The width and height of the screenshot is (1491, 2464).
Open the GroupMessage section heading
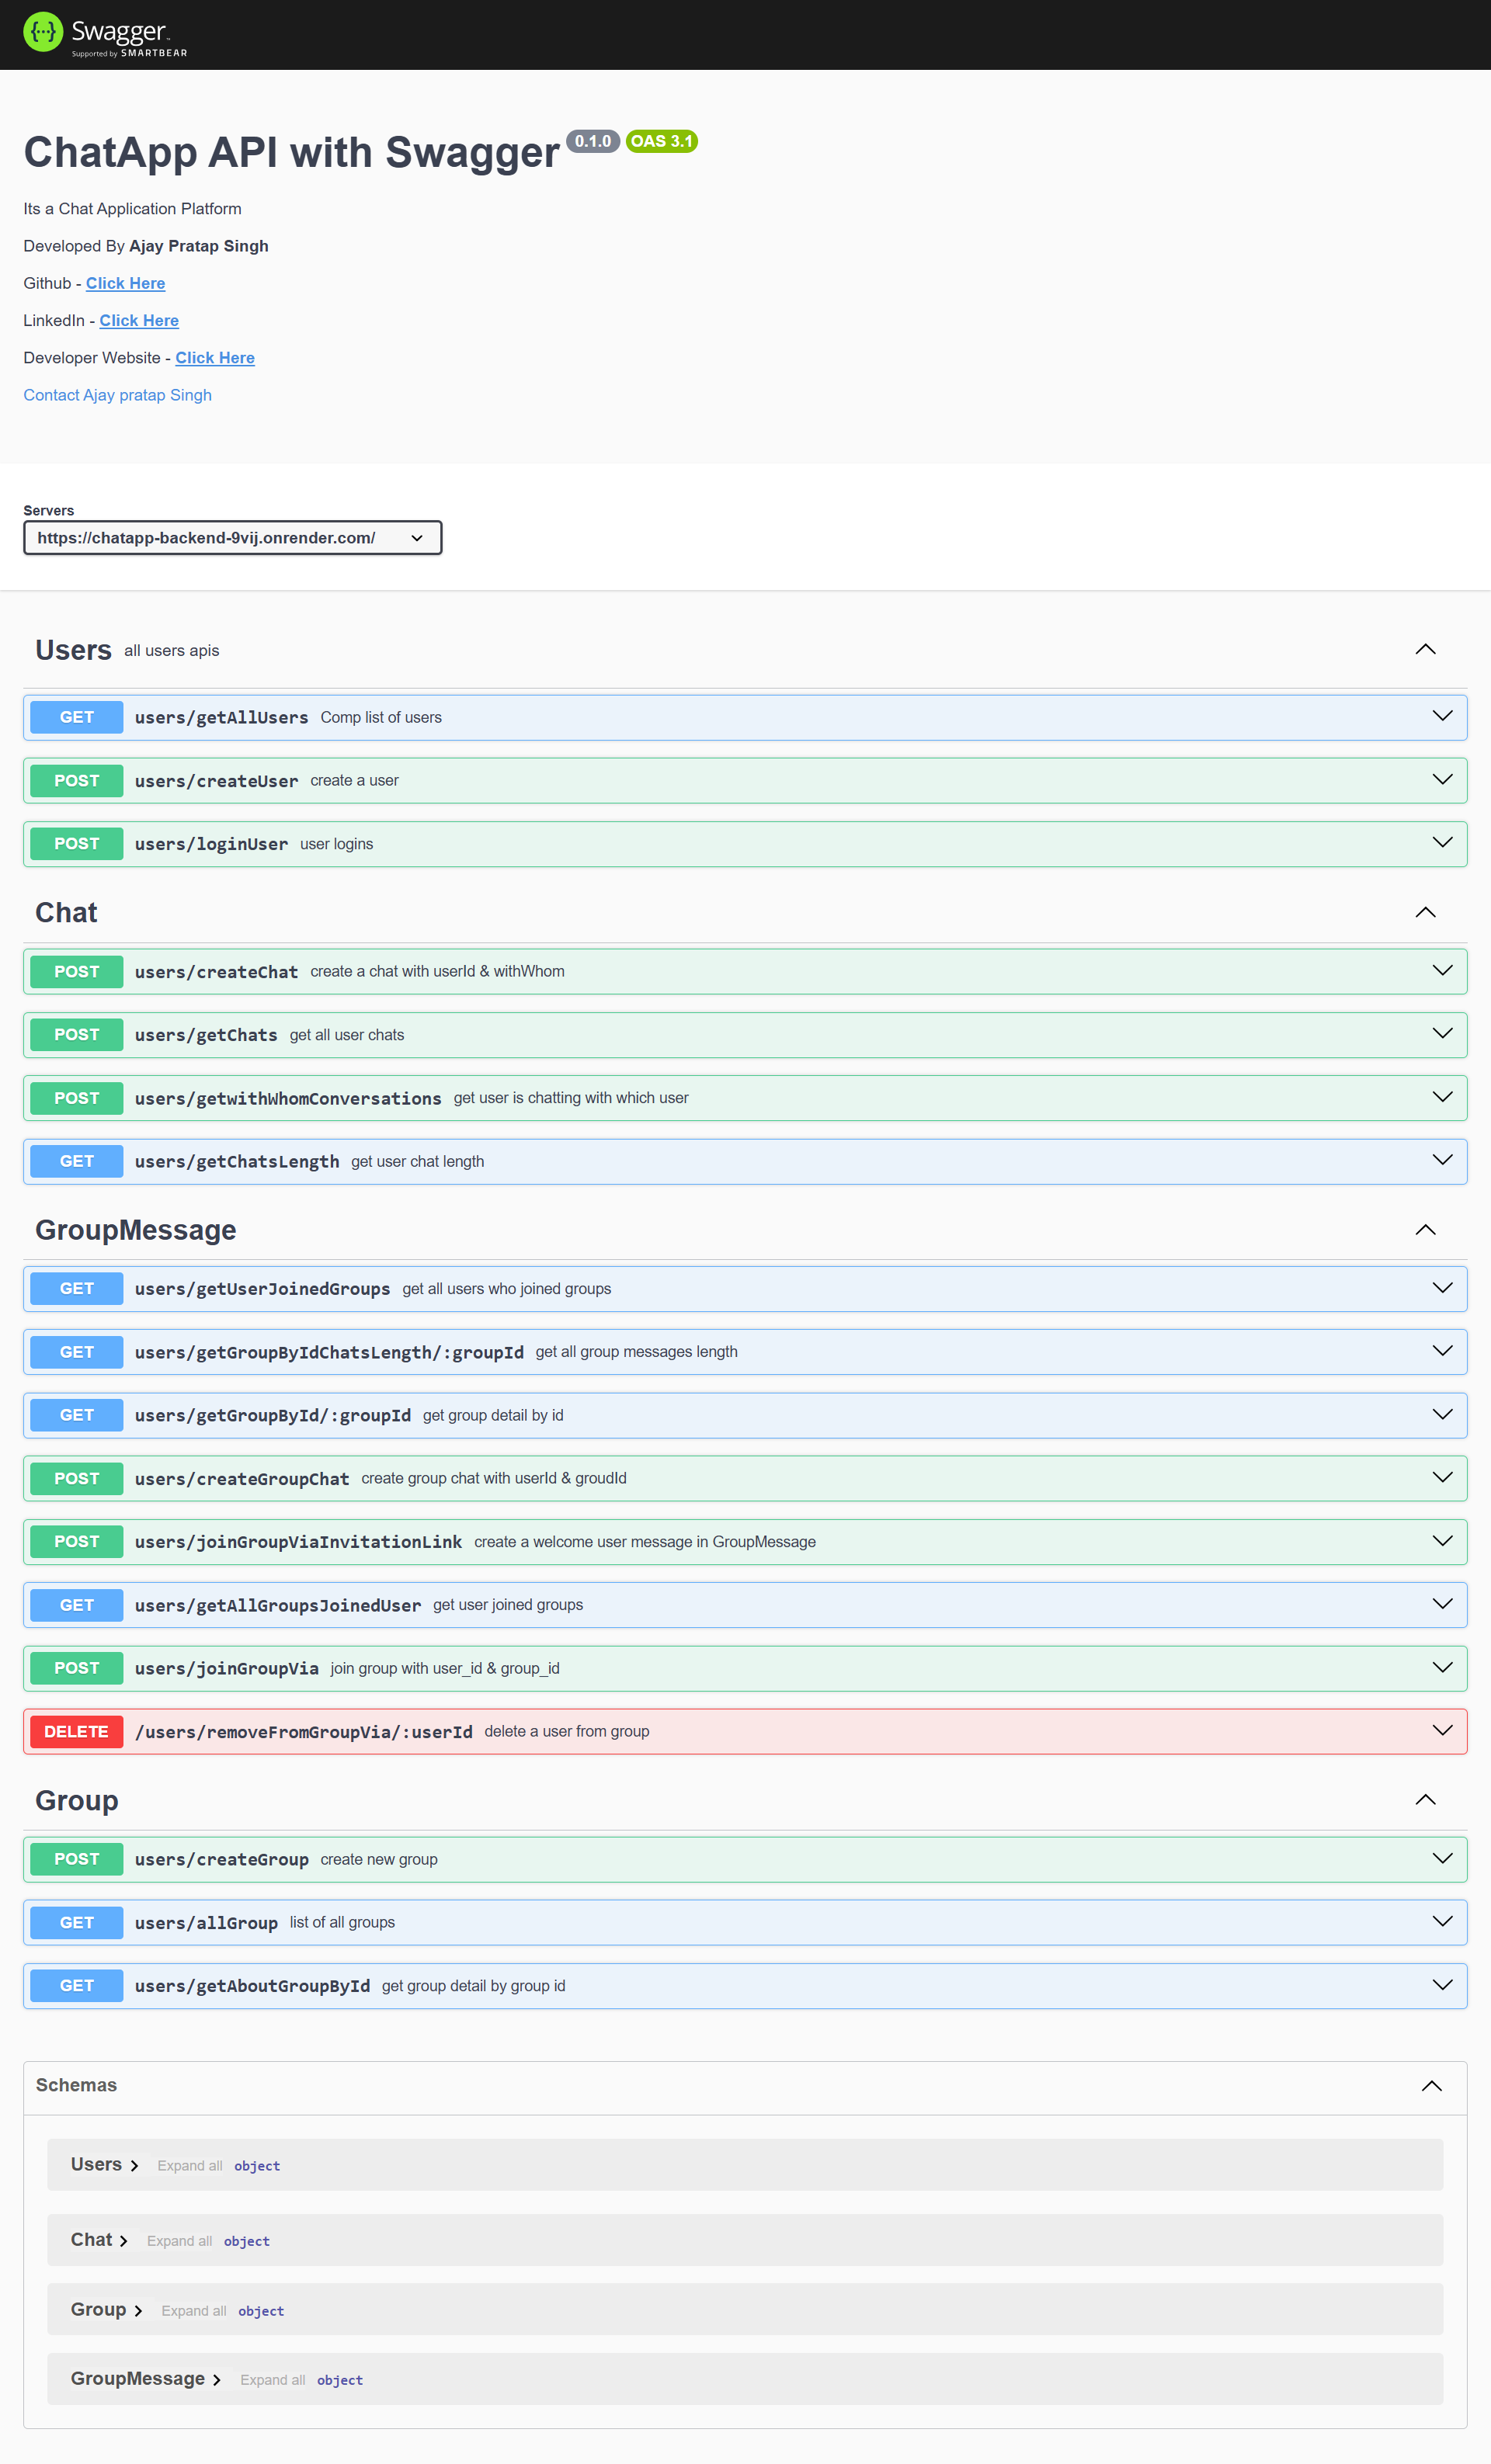click(136, 1230)
